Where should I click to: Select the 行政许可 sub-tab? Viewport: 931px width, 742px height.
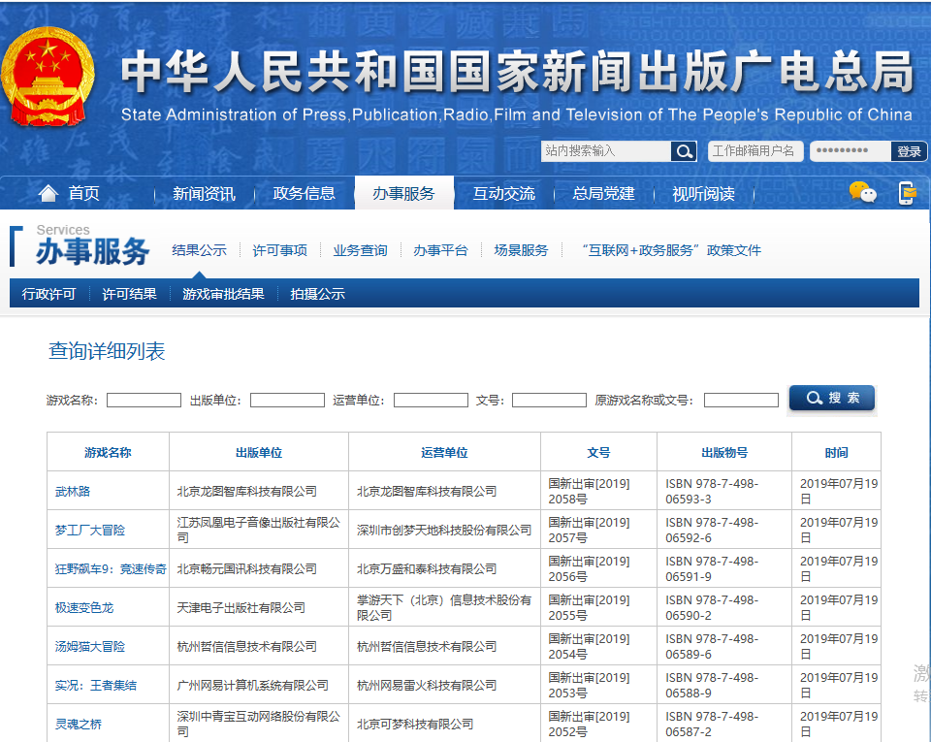click(48, 294)
